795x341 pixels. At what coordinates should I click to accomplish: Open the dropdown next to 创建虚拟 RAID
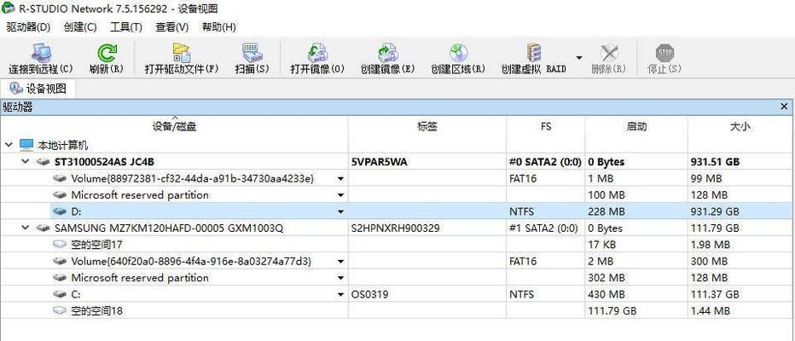point(579,57)
